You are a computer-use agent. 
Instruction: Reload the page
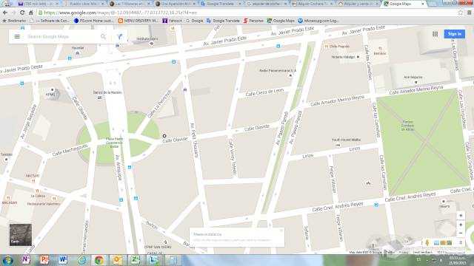pyautogui.click(x=22, y=13)
